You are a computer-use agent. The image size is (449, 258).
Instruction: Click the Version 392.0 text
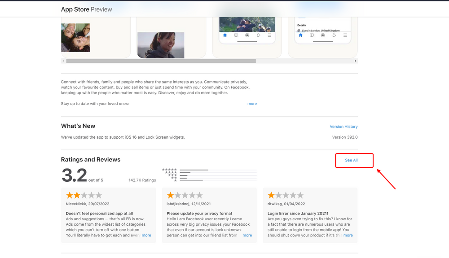pyautogui.click(x=345, y=137)
